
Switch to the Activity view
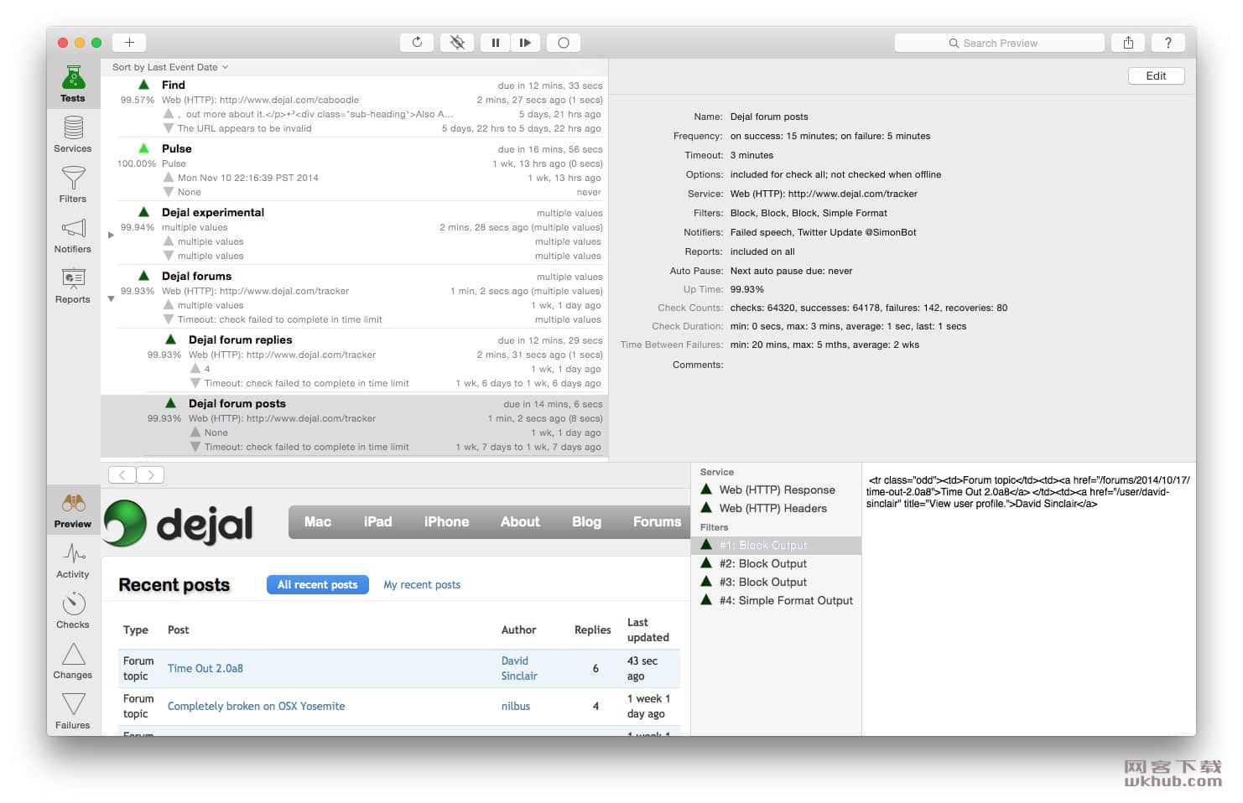[73, 560]
